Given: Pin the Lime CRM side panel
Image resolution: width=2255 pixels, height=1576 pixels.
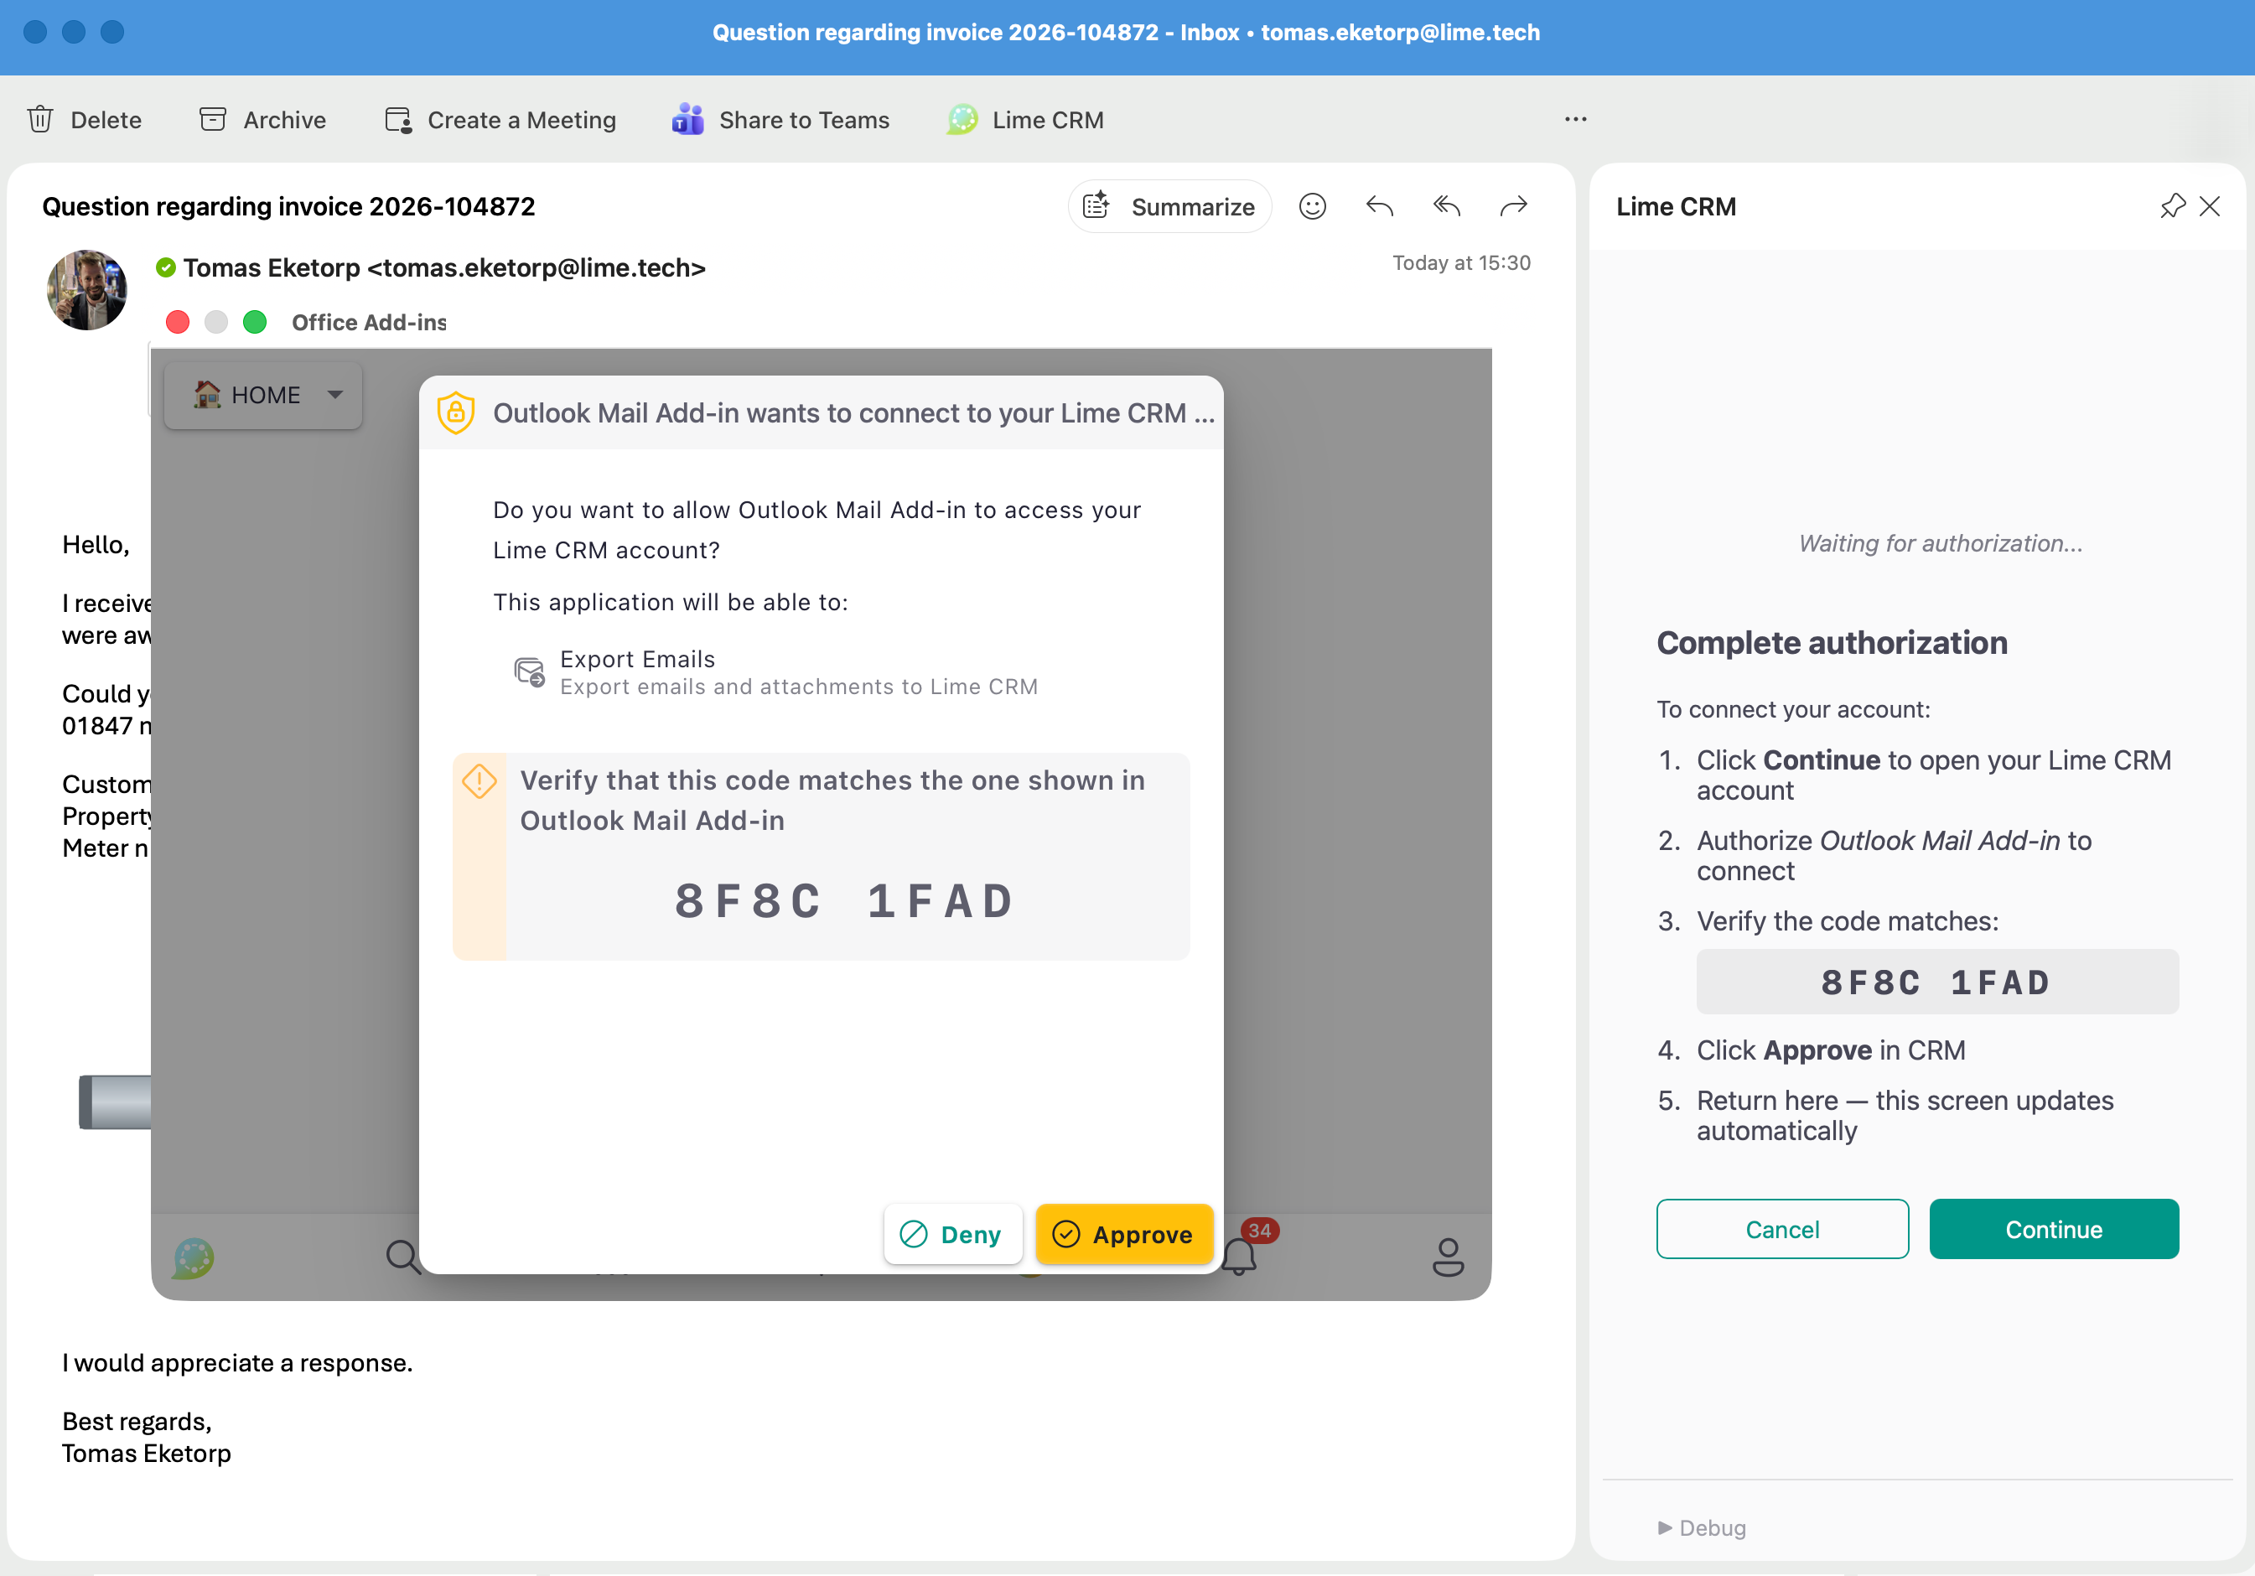Looking at the screenshot, I should coord(2173,206).
